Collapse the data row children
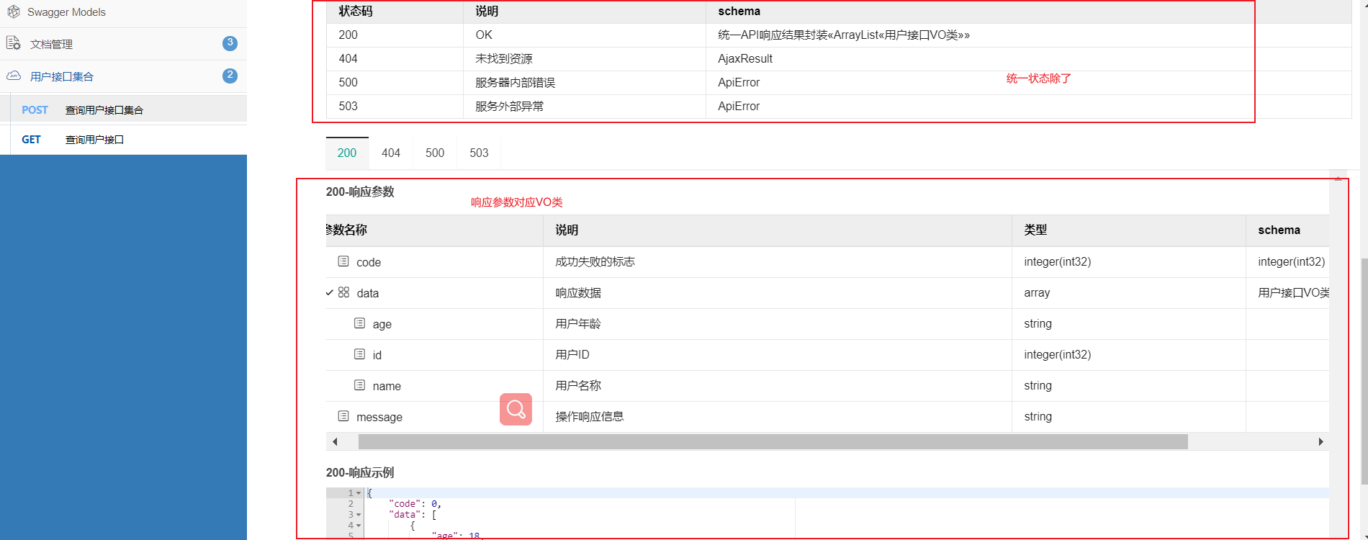 329,292
